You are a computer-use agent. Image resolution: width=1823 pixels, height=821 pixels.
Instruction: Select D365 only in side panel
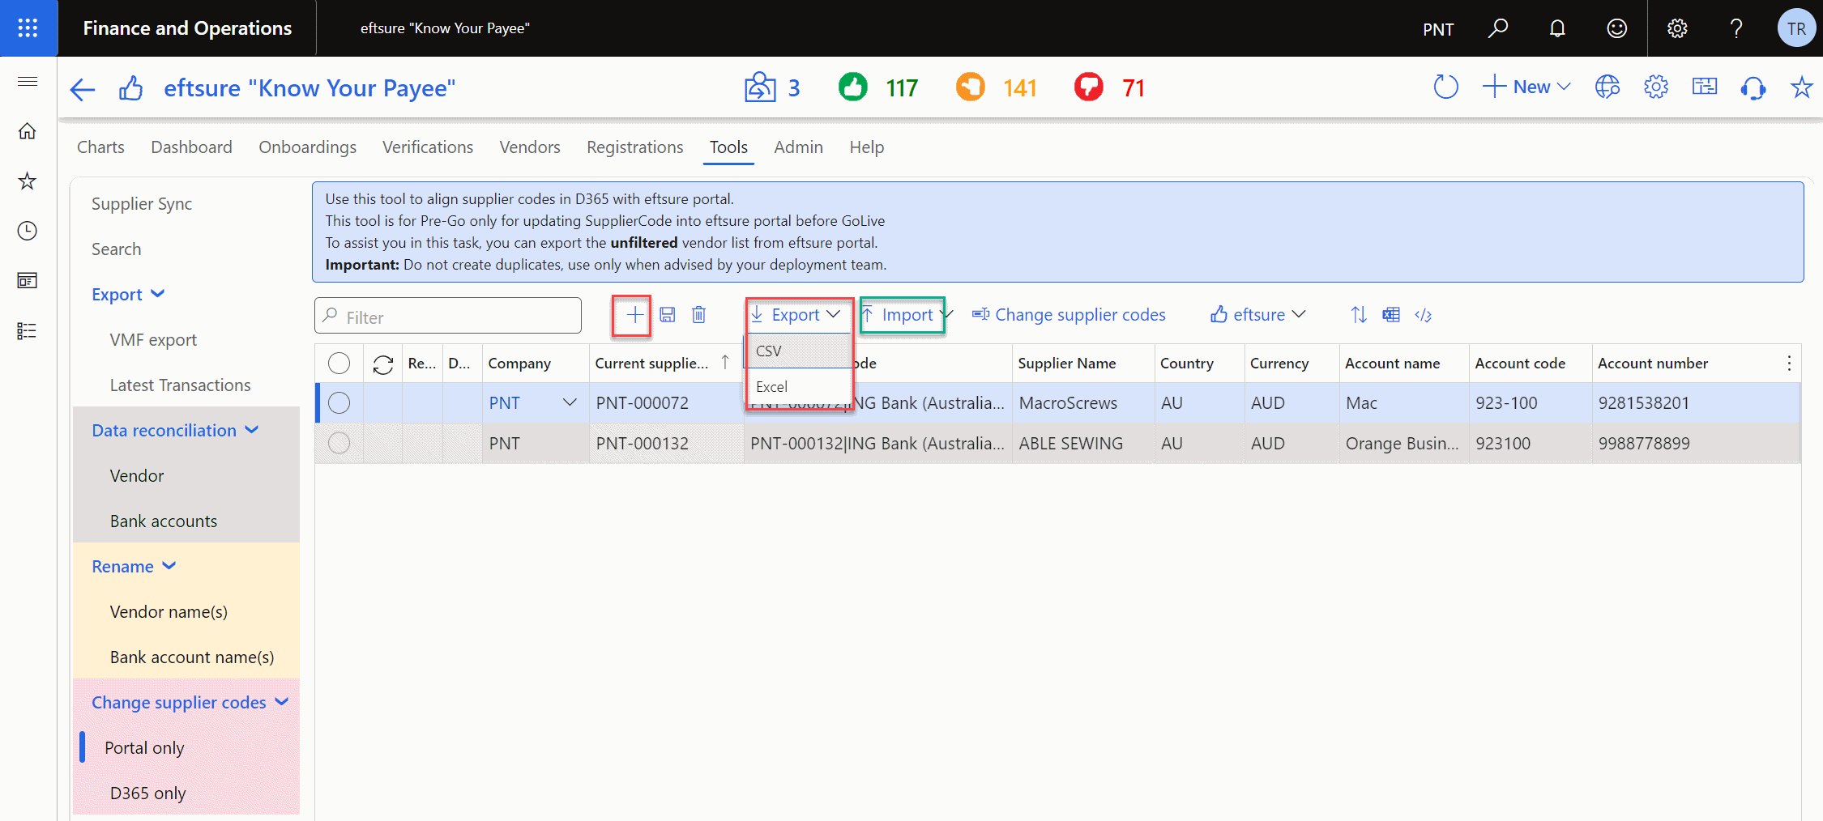(x=147, y=793)
